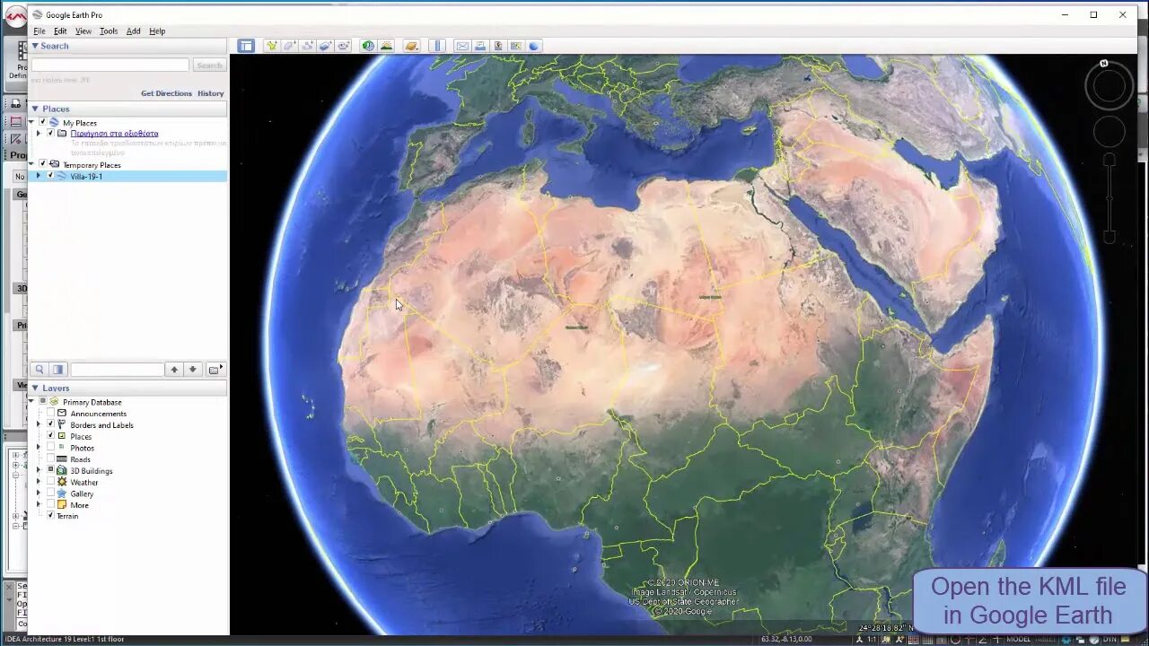The width and height of the screenshot is (1149, 646).
Task: Expand the Gallery layer node
Action: (x=39, y=493)
